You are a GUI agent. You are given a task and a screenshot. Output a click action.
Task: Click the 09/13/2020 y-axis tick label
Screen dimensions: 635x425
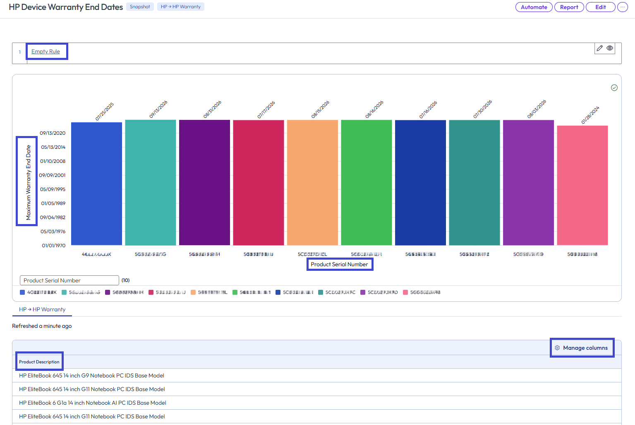pyautogui.click(x=53, y=133)
